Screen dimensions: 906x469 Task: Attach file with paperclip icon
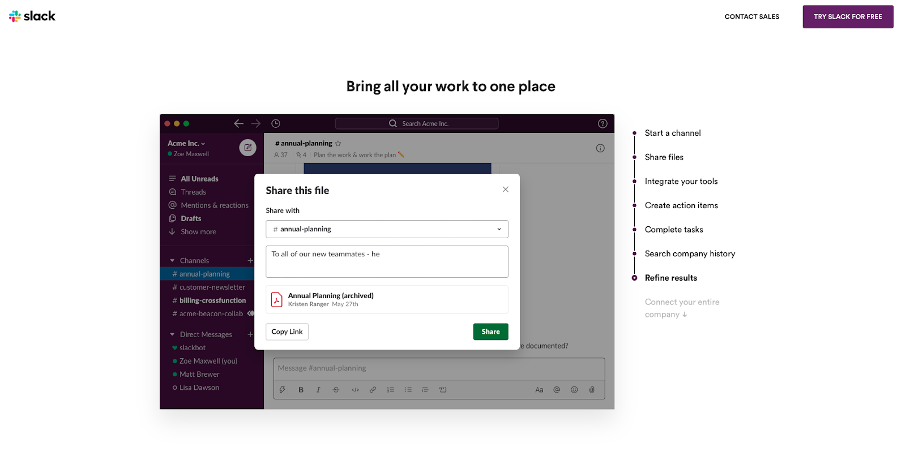click(x=592, y=390)
